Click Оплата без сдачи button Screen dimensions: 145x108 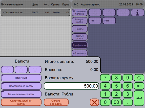56,102
